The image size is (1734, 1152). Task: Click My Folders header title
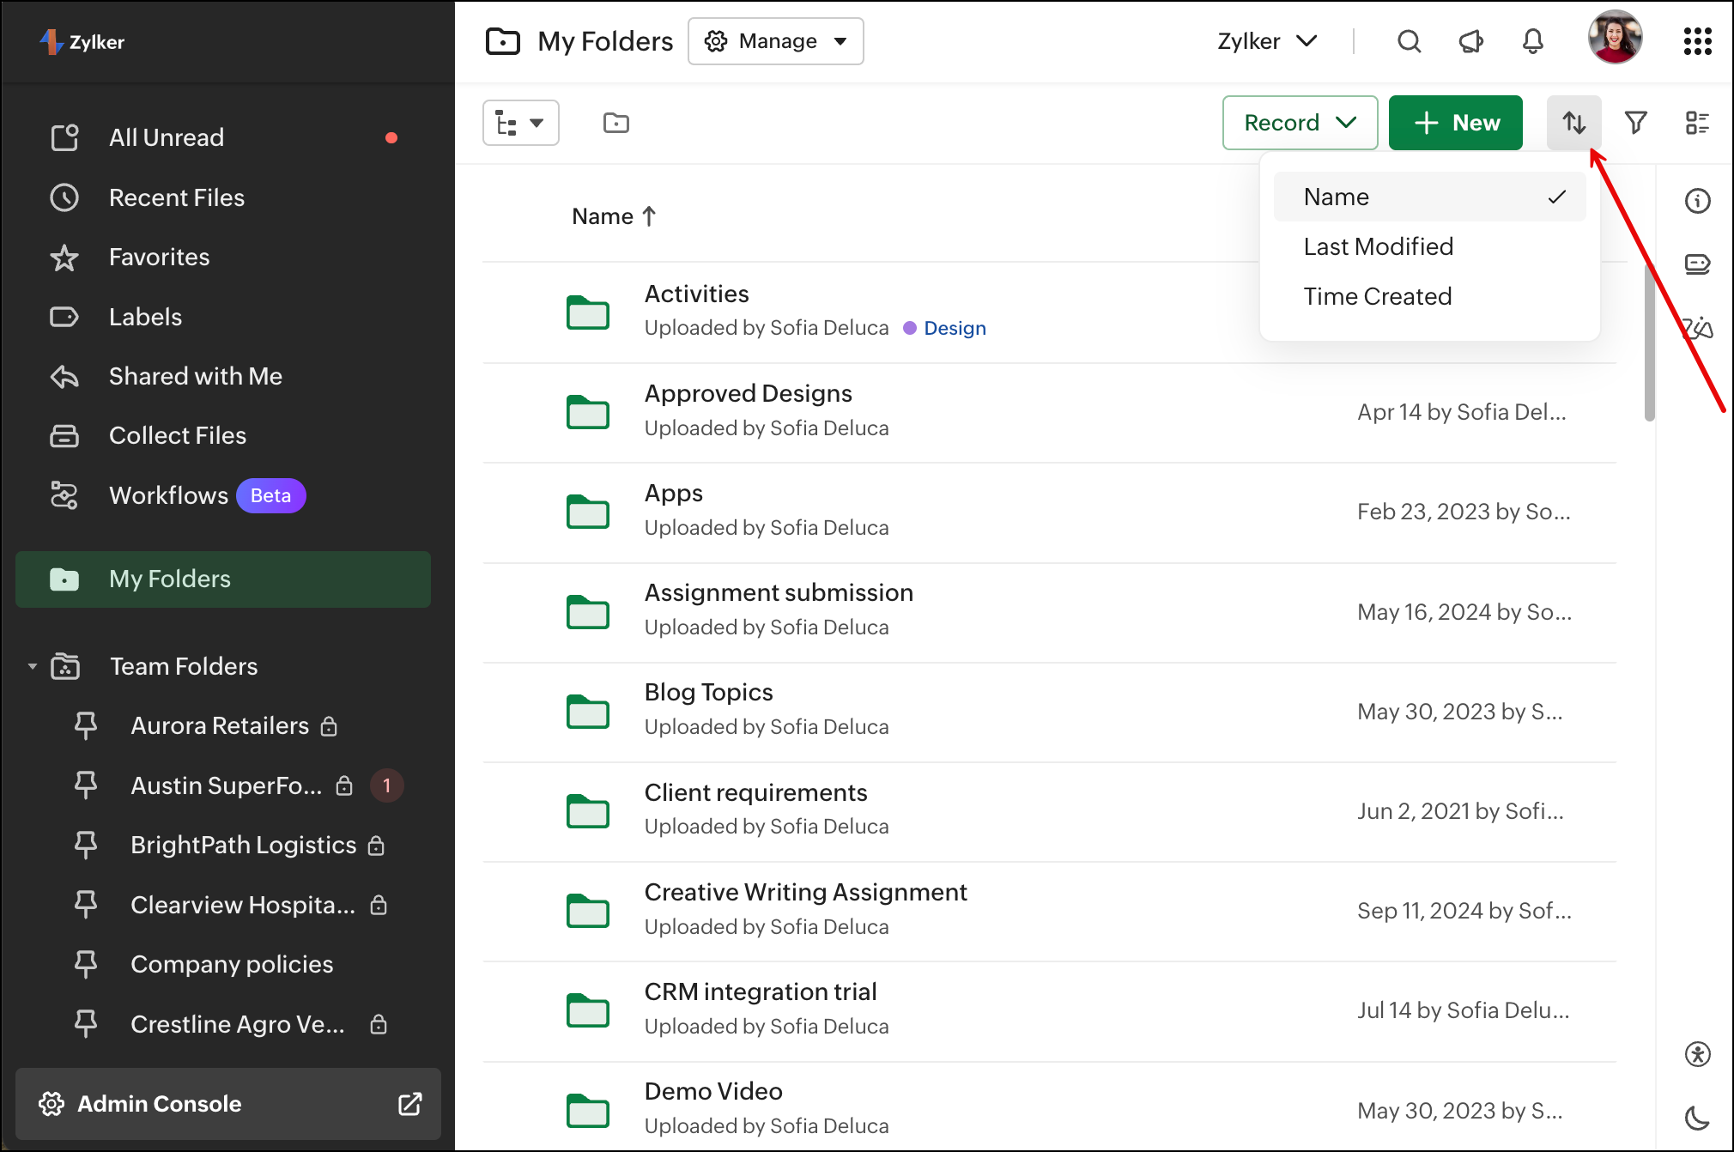[605, 41]
